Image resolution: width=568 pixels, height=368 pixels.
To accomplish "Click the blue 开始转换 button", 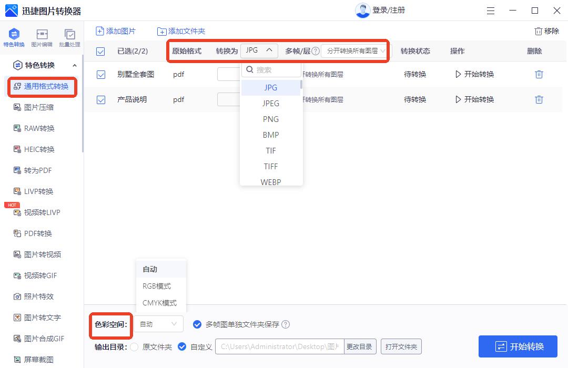I will tap(518, 346).
